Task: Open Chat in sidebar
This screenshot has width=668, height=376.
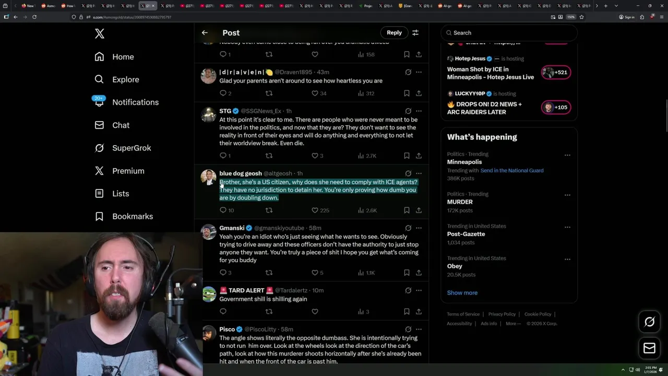Action: [x=112, y=125]
